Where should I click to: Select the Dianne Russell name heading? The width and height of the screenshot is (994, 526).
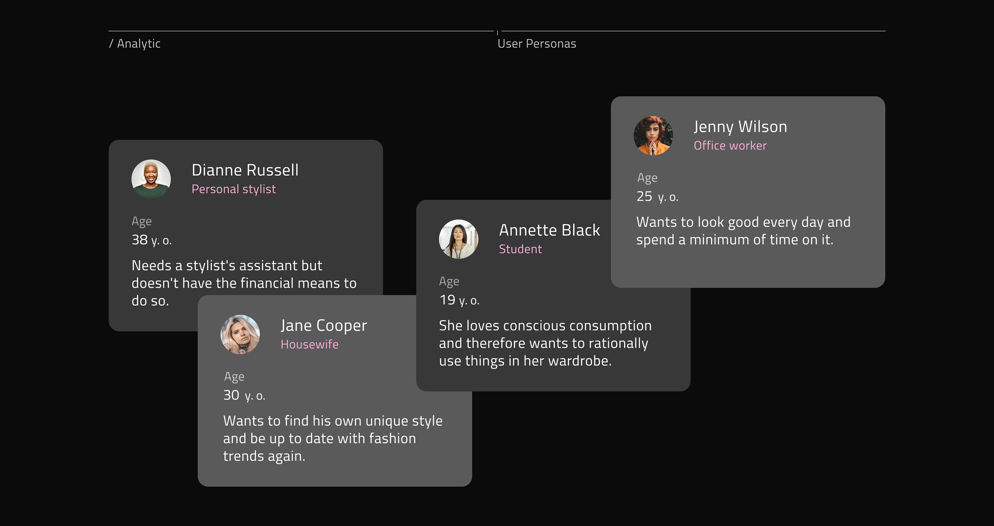click(245, 170)
